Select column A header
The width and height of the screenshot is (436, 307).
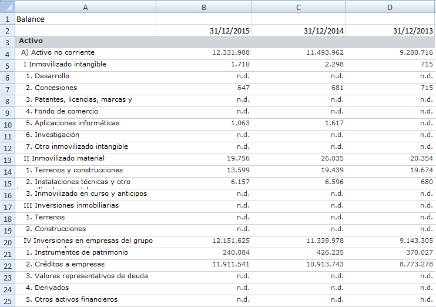[85, 6]
